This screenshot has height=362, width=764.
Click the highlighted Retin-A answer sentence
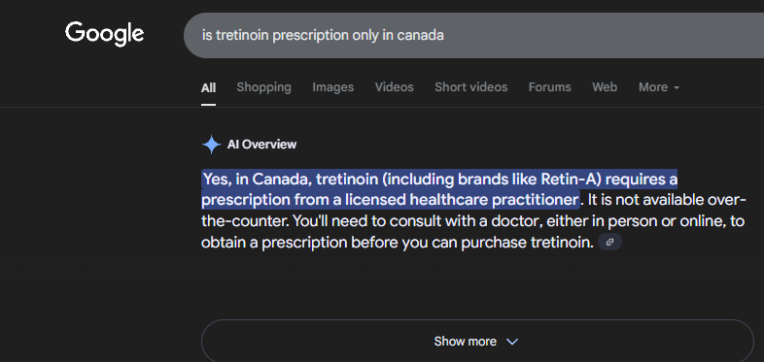pos(439,190)
